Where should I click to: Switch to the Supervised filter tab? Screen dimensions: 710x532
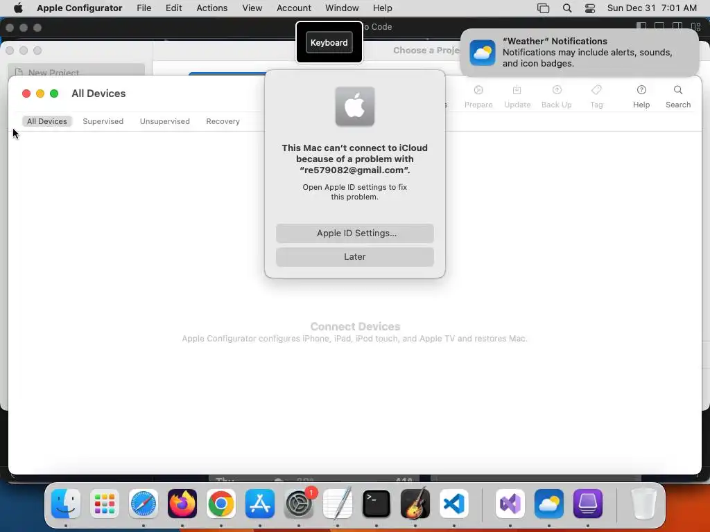(x=103, y=121)
